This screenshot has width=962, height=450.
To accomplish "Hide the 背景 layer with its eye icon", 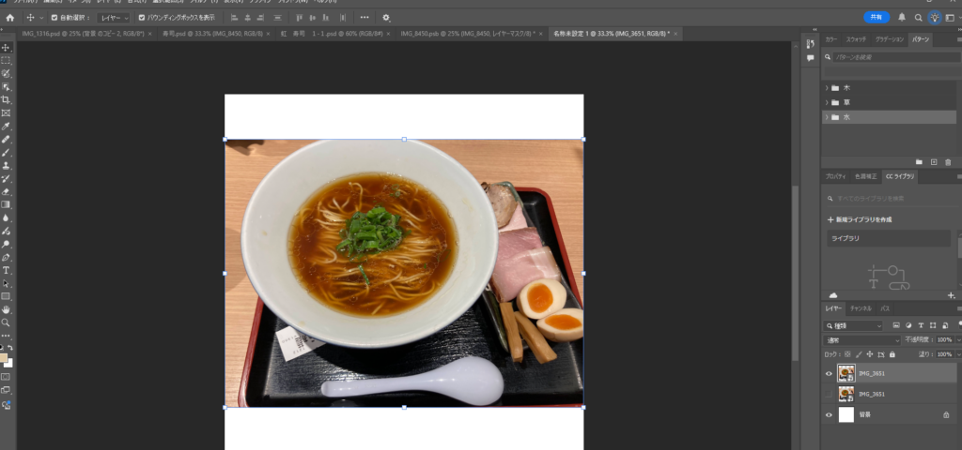I will (x=829, y=414).
